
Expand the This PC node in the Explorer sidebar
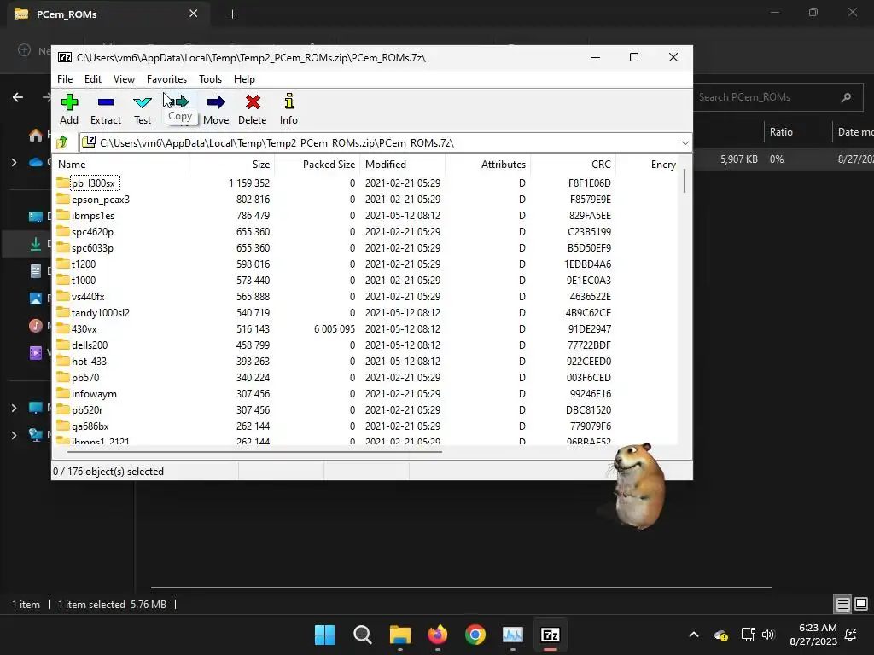[x=14, y=409]
